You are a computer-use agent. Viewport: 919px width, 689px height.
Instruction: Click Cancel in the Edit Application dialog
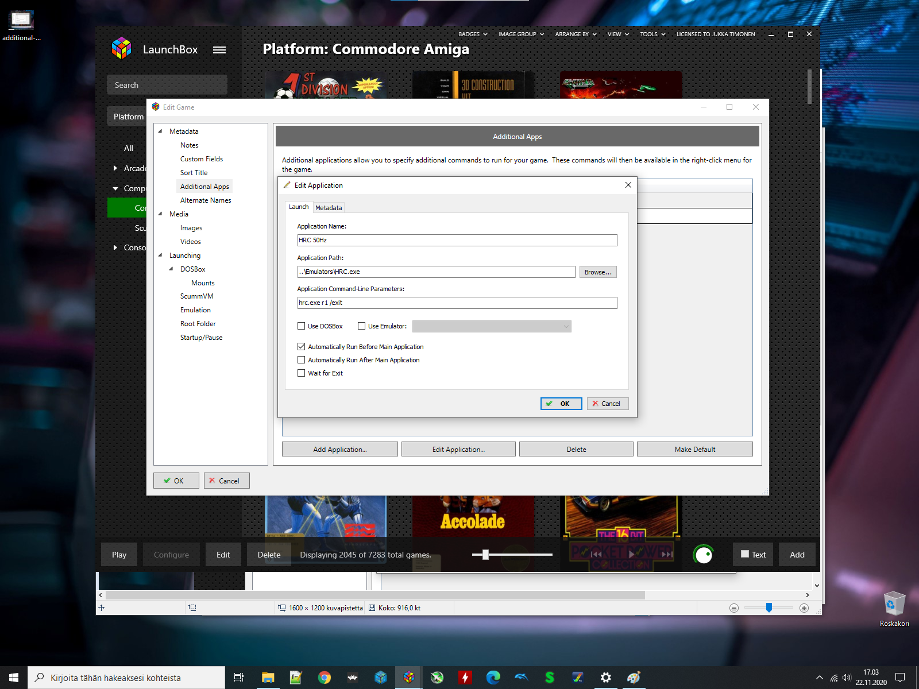pos(608,404)
